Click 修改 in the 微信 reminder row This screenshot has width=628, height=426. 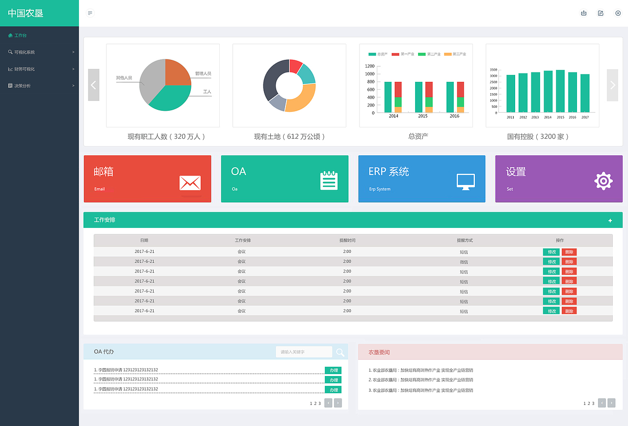[551, 262]
